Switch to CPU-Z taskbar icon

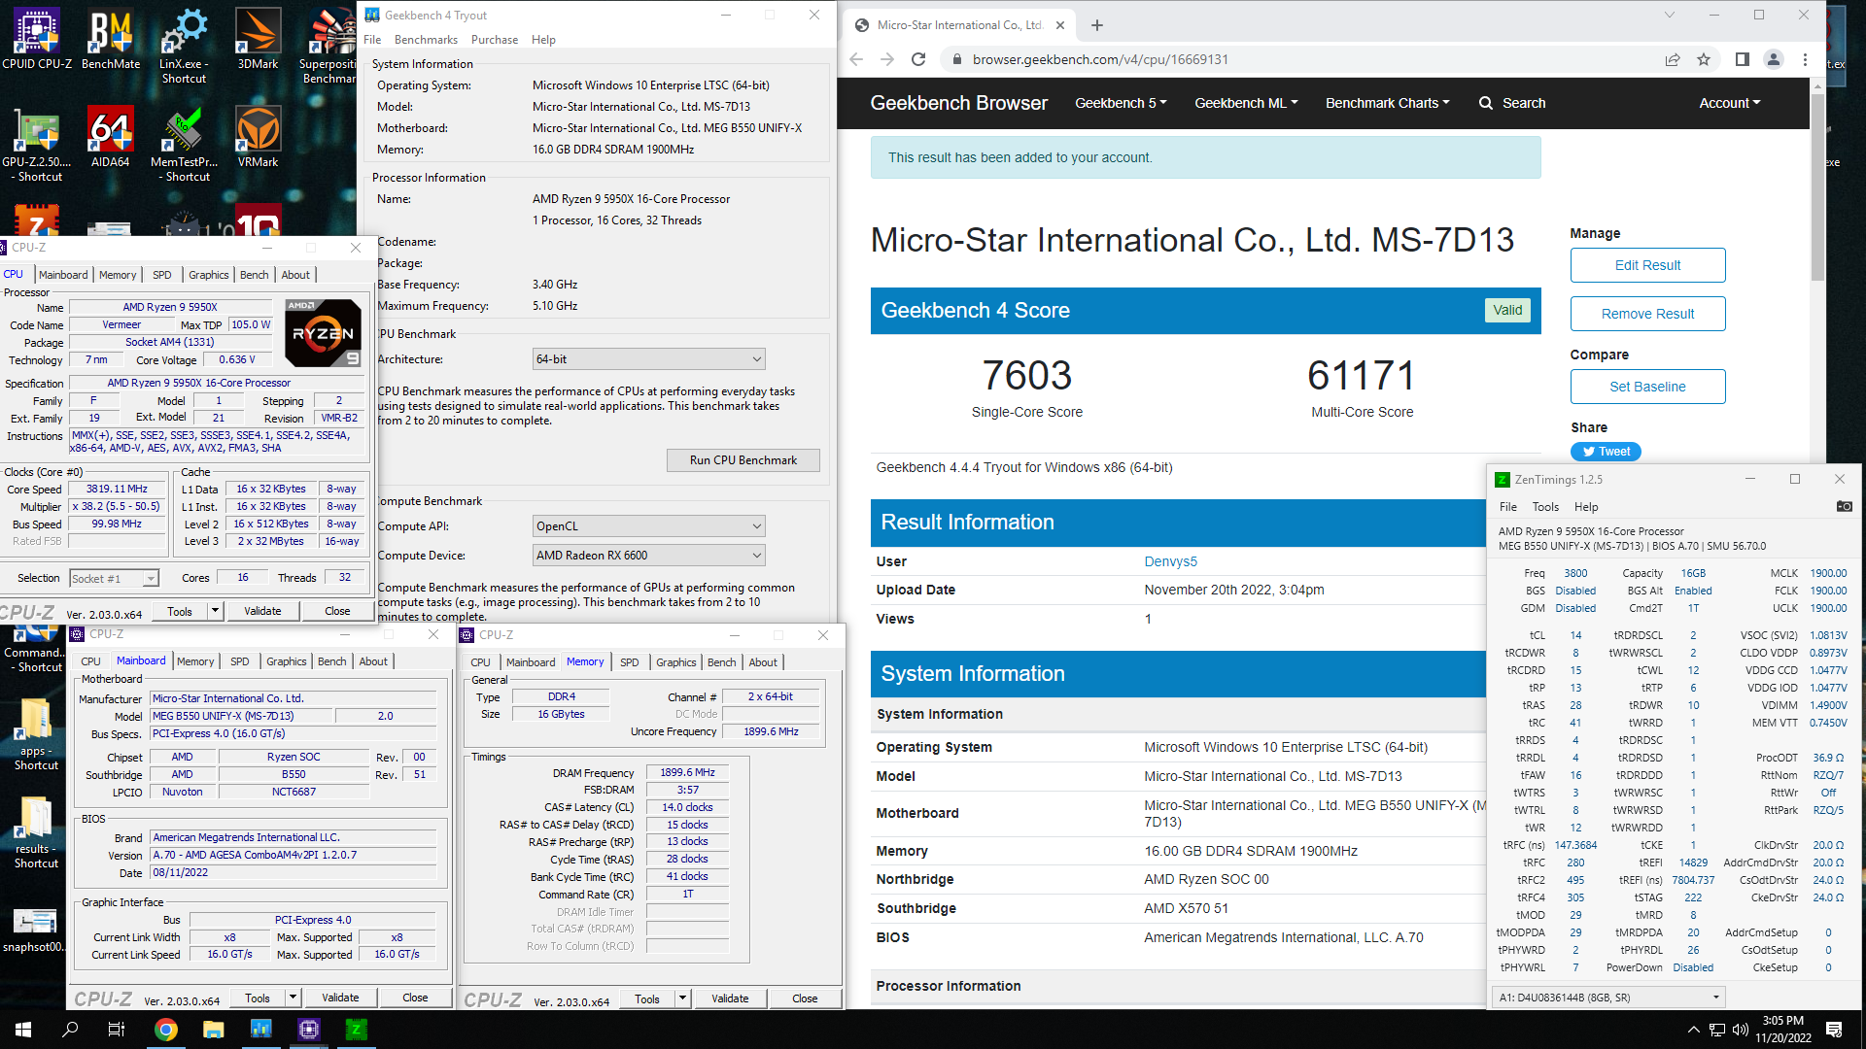tap(309, 1030)
